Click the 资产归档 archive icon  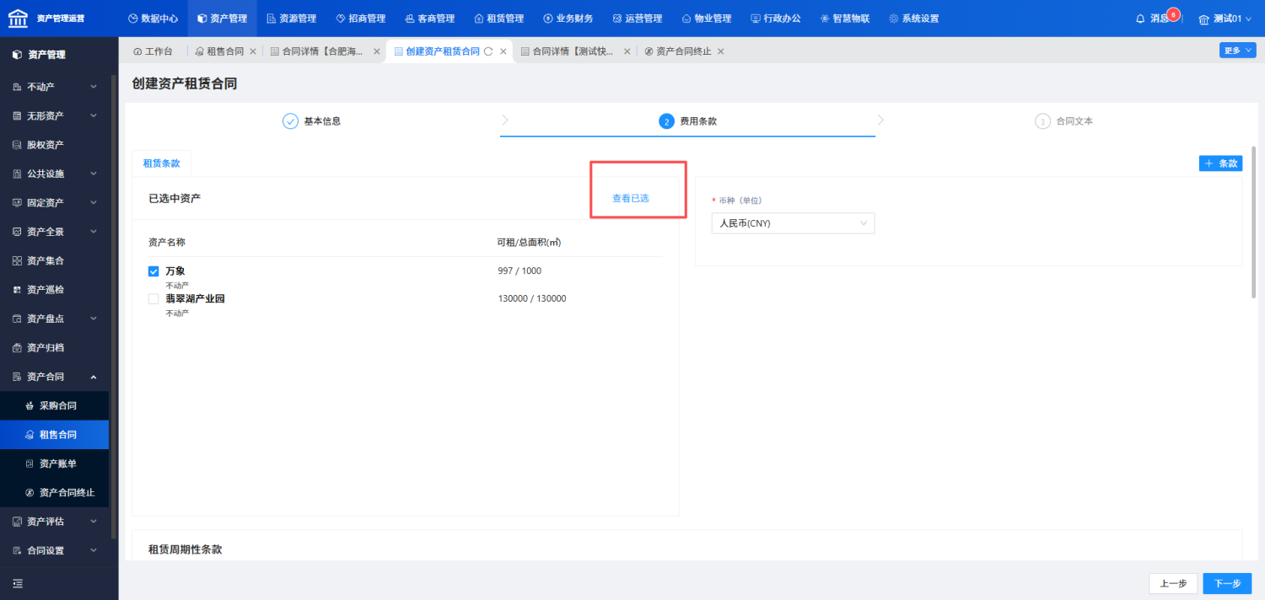click(17, 347)
